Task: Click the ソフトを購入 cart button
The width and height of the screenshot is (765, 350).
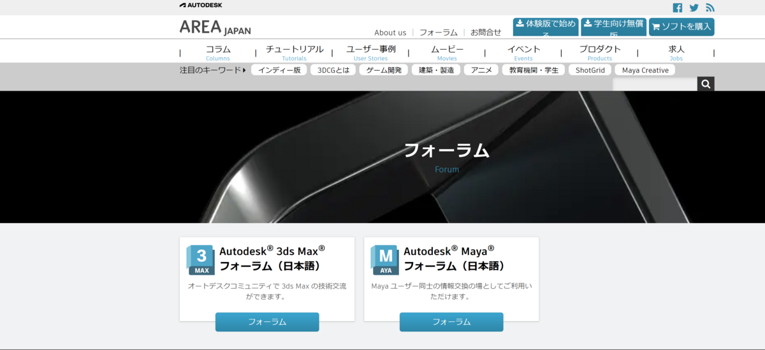Action: click(681, 27)
